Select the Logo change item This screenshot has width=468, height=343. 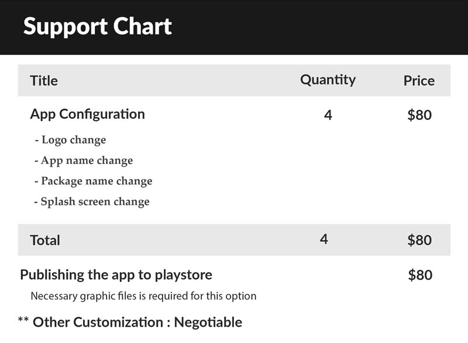(70, 140)
